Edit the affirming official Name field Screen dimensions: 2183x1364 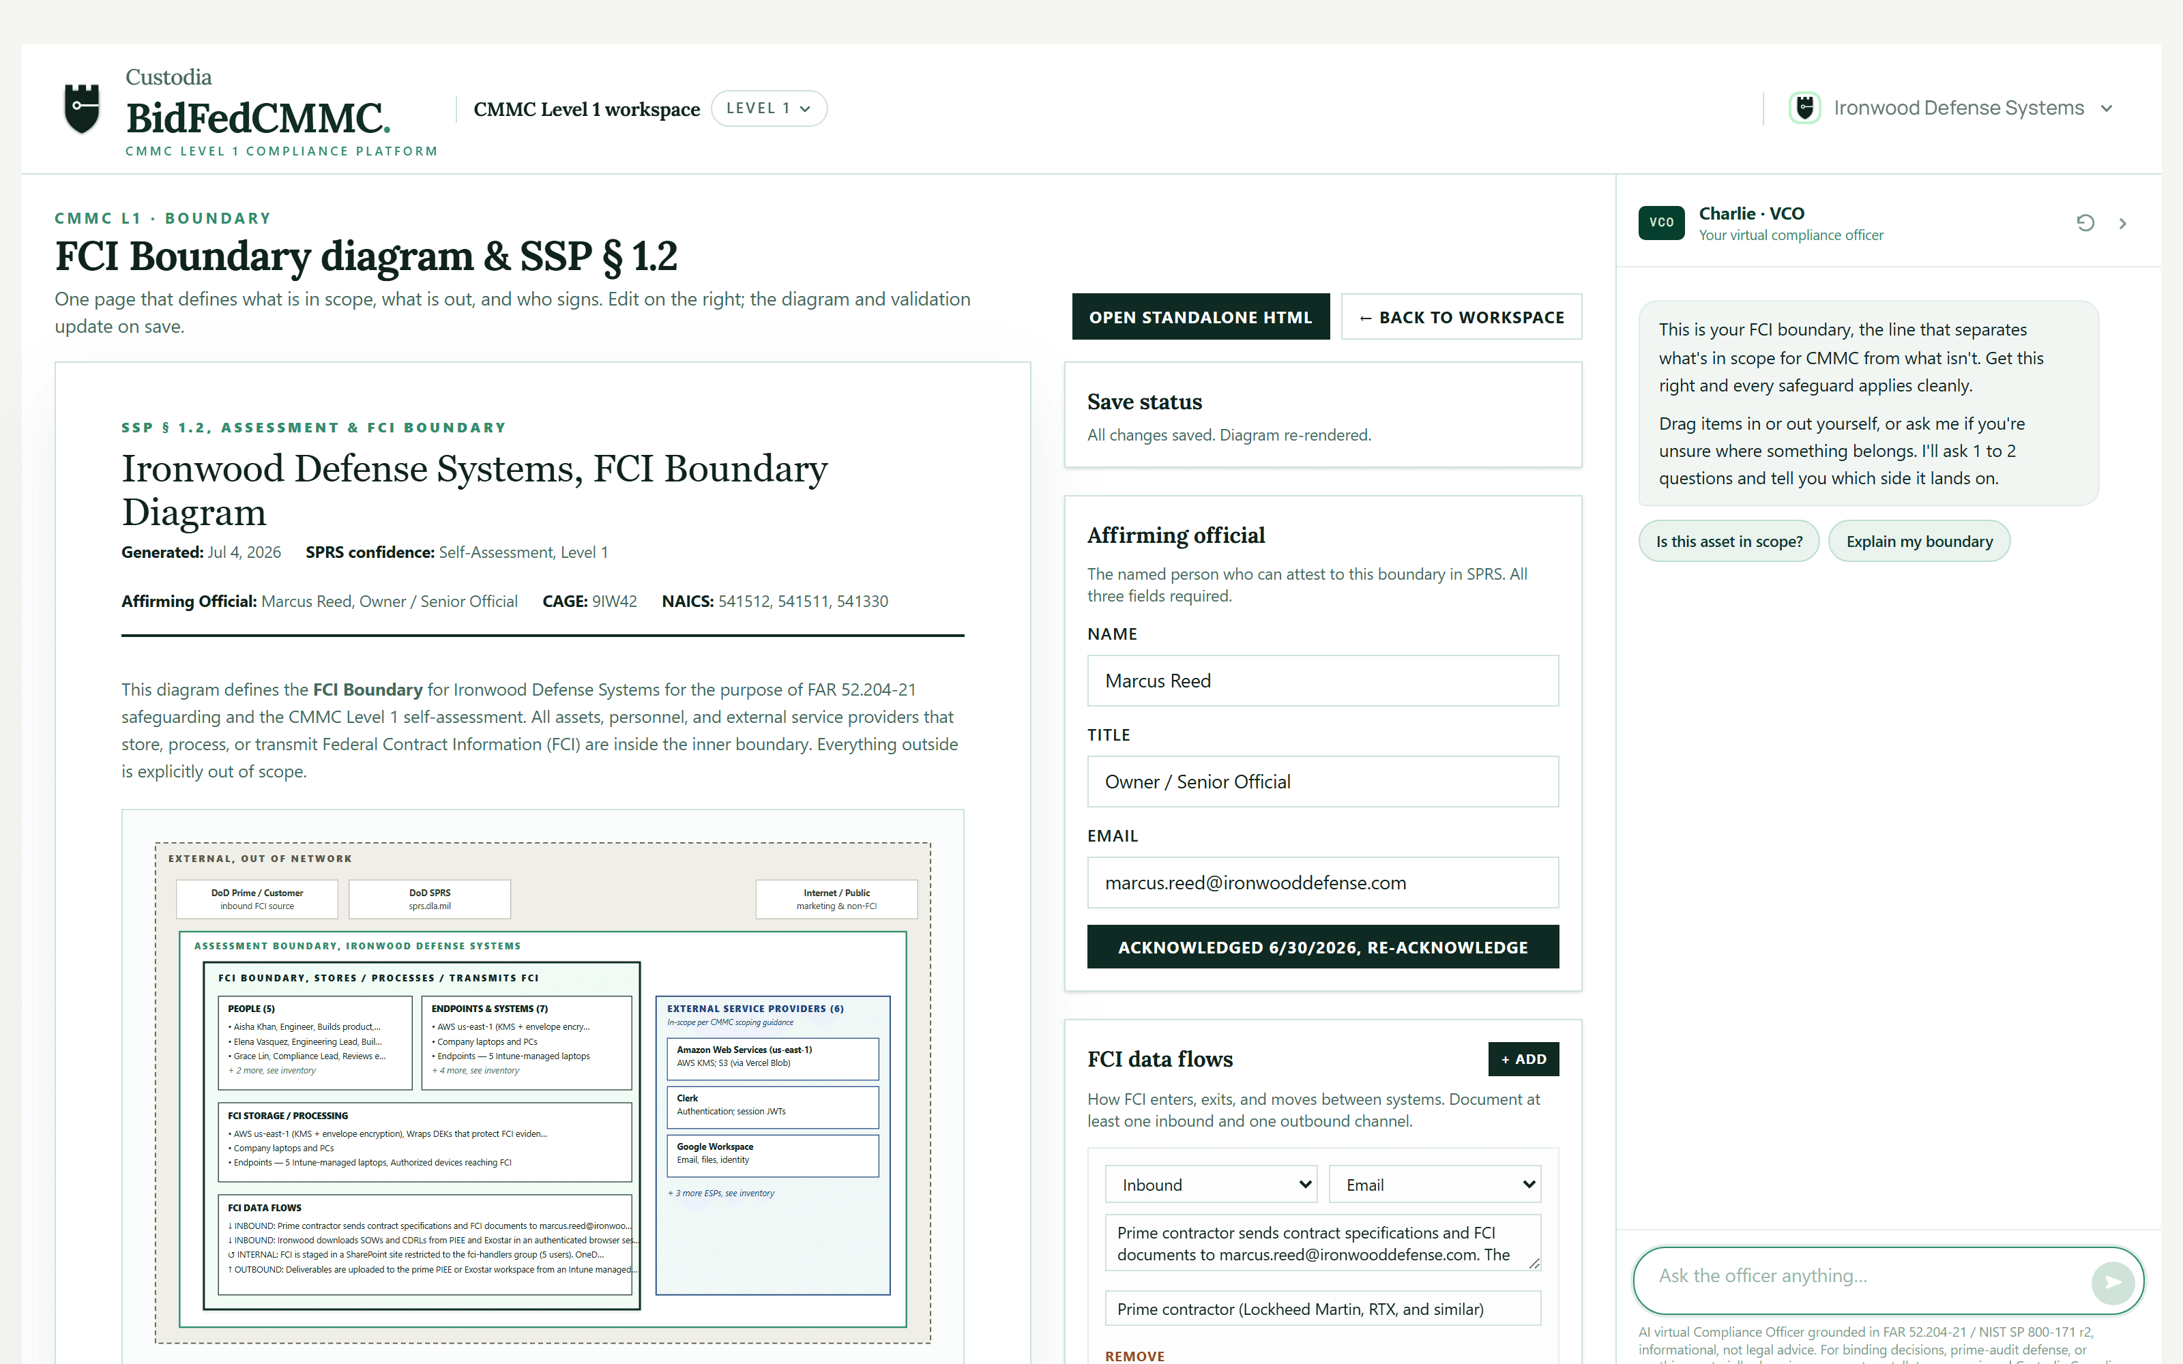pos(1323,681)
